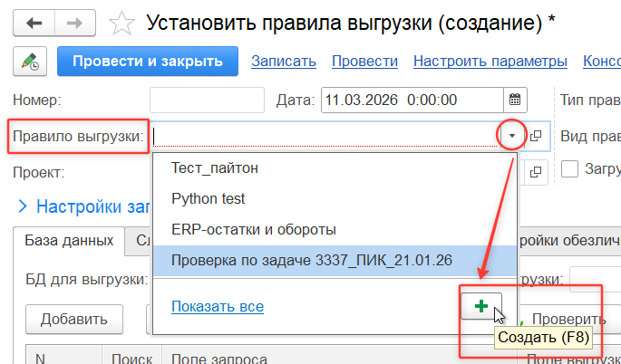621x364 pixels.
Task: Click the Показать все link
Action: click(218, 307)
